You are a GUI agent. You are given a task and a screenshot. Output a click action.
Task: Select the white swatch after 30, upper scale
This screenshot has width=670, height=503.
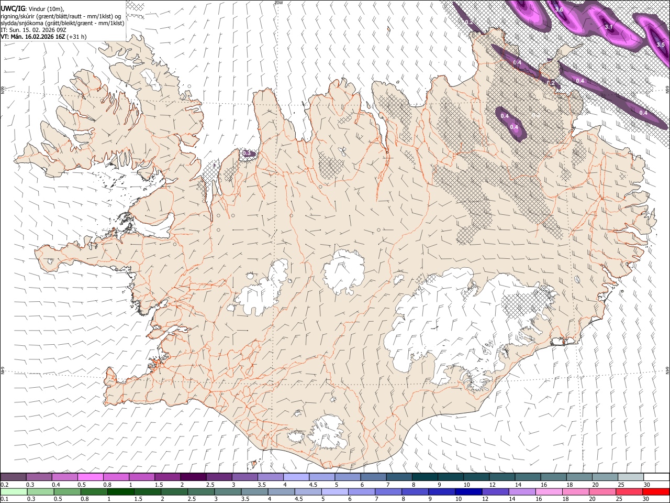[657, 477]
